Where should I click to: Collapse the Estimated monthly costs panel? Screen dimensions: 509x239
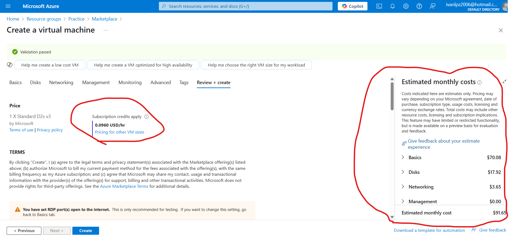point(504,81)
